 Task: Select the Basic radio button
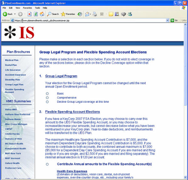click(x=47, y=93)
